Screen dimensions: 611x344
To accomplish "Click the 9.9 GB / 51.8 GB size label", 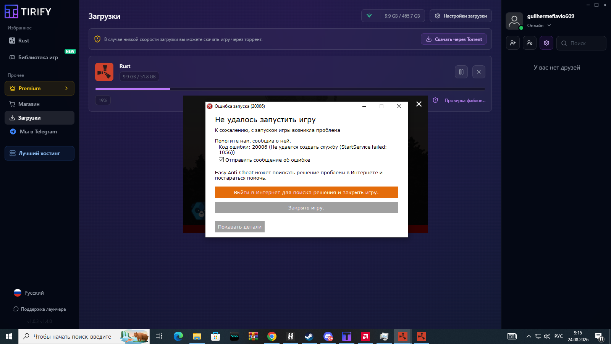I will (x=139, y=76).
